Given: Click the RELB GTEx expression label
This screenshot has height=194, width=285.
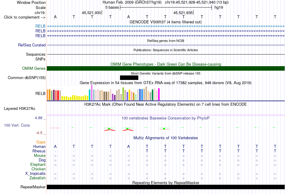Looking at the screenshot, I should 40,93.
